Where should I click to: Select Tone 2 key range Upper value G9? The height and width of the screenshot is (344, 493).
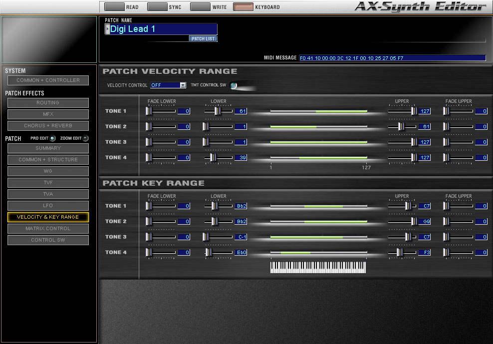tap(425, 221)
